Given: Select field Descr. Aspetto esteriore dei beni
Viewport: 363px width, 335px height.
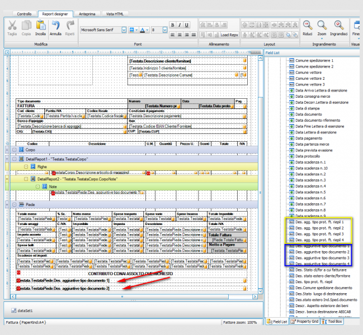Looking at the screenshot, I should coord(322,306).
